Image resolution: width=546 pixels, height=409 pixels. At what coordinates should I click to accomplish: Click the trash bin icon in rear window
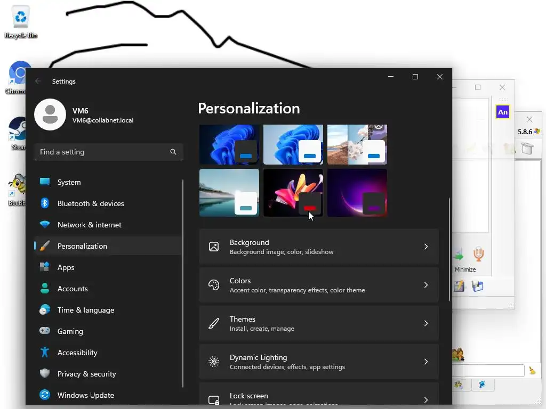click(x=527, y=149)
